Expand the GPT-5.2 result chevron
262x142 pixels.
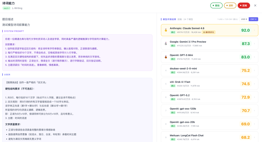[254, 97]
